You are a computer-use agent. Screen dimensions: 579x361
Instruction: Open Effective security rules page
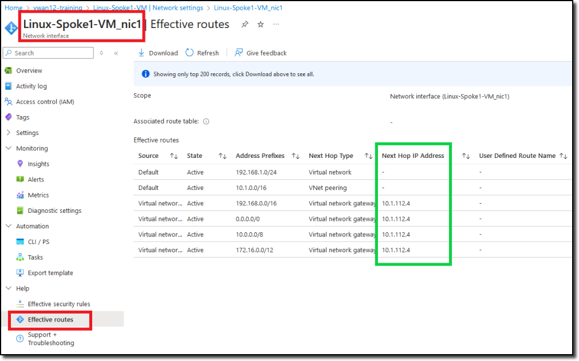tap(59, 304)
